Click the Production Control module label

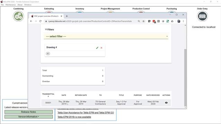point(141,9)
